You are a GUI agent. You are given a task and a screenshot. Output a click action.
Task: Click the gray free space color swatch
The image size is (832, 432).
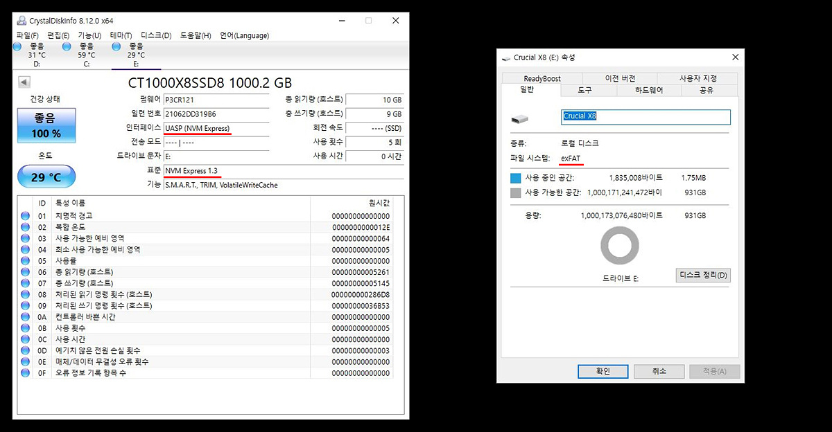click(x=516, y=192)
